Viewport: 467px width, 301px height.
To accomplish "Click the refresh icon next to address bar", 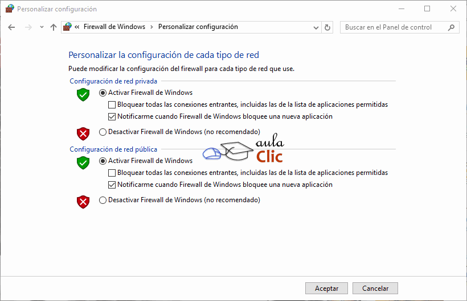I will 327,27.
